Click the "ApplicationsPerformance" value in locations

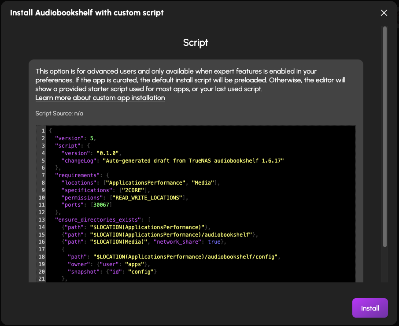(146, 183)
